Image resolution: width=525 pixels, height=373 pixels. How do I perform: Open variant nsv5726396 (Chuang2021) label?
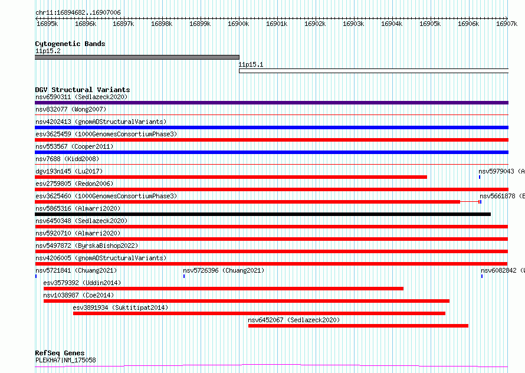(224, 270)
